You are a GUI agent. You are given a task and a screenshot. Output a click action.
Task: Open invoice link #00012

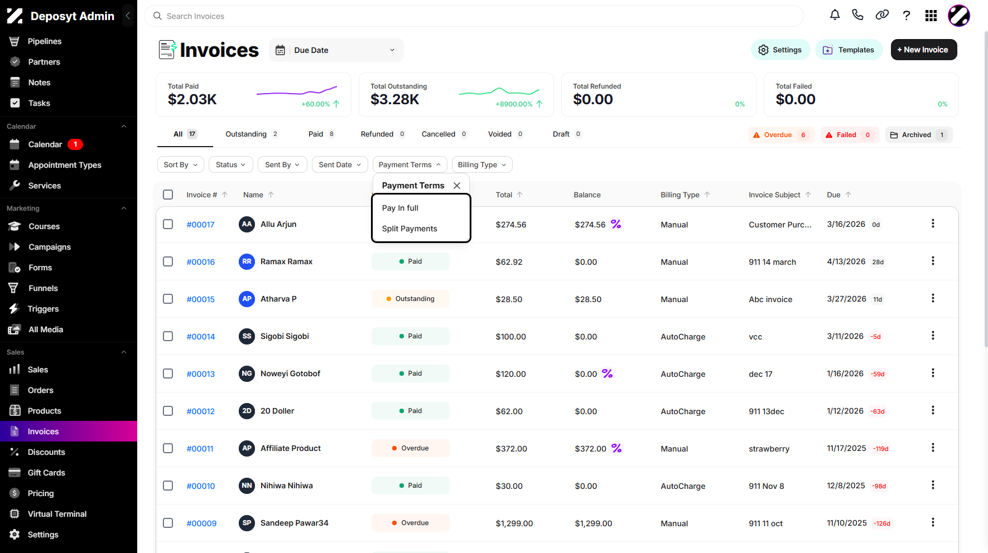tap(201, 411)
